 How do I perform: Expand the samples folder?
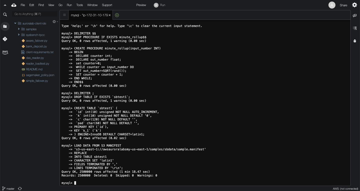[19, 29]
